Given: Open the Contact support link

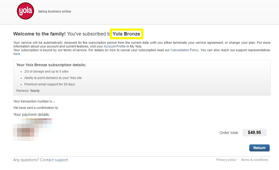Looking at the screenshot, I should pos(54,160).
